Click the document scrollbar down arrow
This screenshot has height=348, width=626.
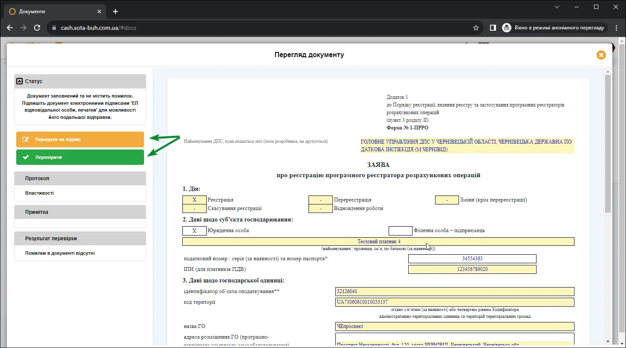(608, 342)
